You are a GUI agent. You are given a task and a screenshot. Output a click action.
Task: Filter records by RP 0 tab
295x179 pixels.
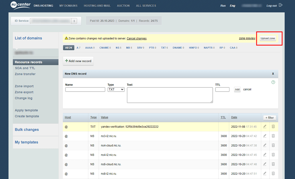[x=222, y=48]
